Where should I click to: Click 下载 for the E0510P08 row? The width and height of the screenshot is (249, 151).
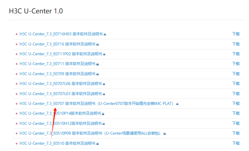coord(236,133)
